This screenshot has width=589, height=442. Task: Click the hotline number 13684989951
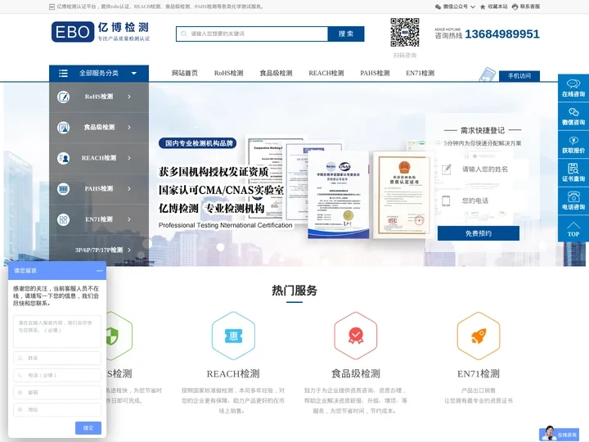coord(502,34)
